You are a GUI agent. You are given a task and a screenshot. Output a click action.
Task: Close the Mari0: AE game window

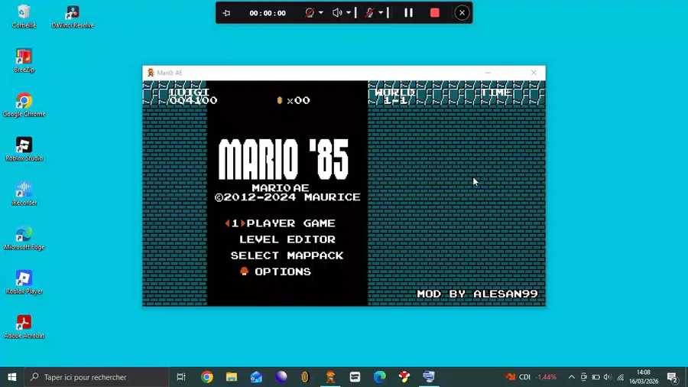click(534, 73)
